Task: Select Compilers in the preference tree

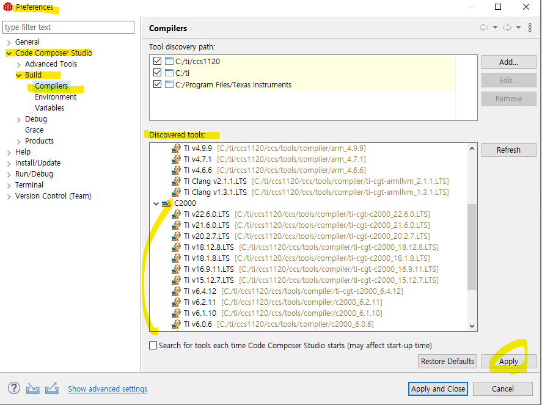Action: (51, 86)
